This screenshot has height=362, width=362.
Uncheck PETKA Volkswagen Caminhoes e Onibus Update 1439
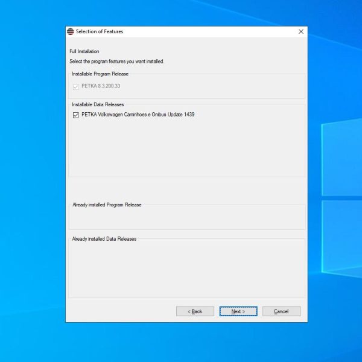(76, 115)
